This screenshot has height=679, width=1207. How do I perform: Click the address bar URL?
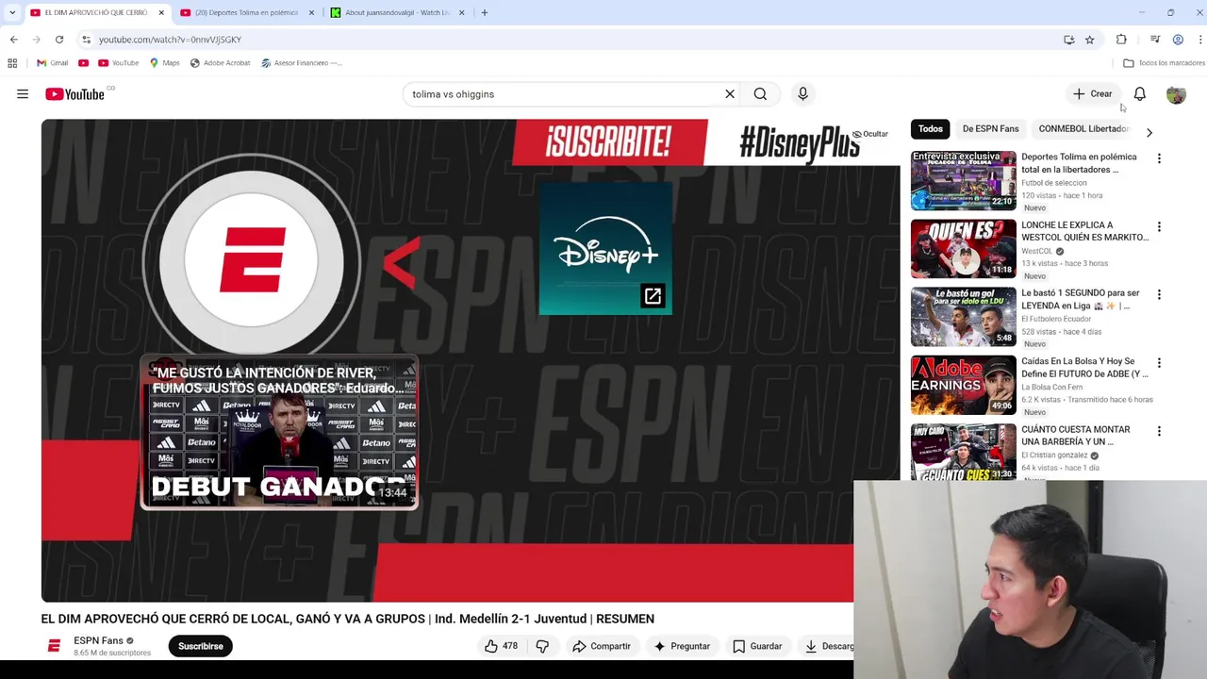170,40
